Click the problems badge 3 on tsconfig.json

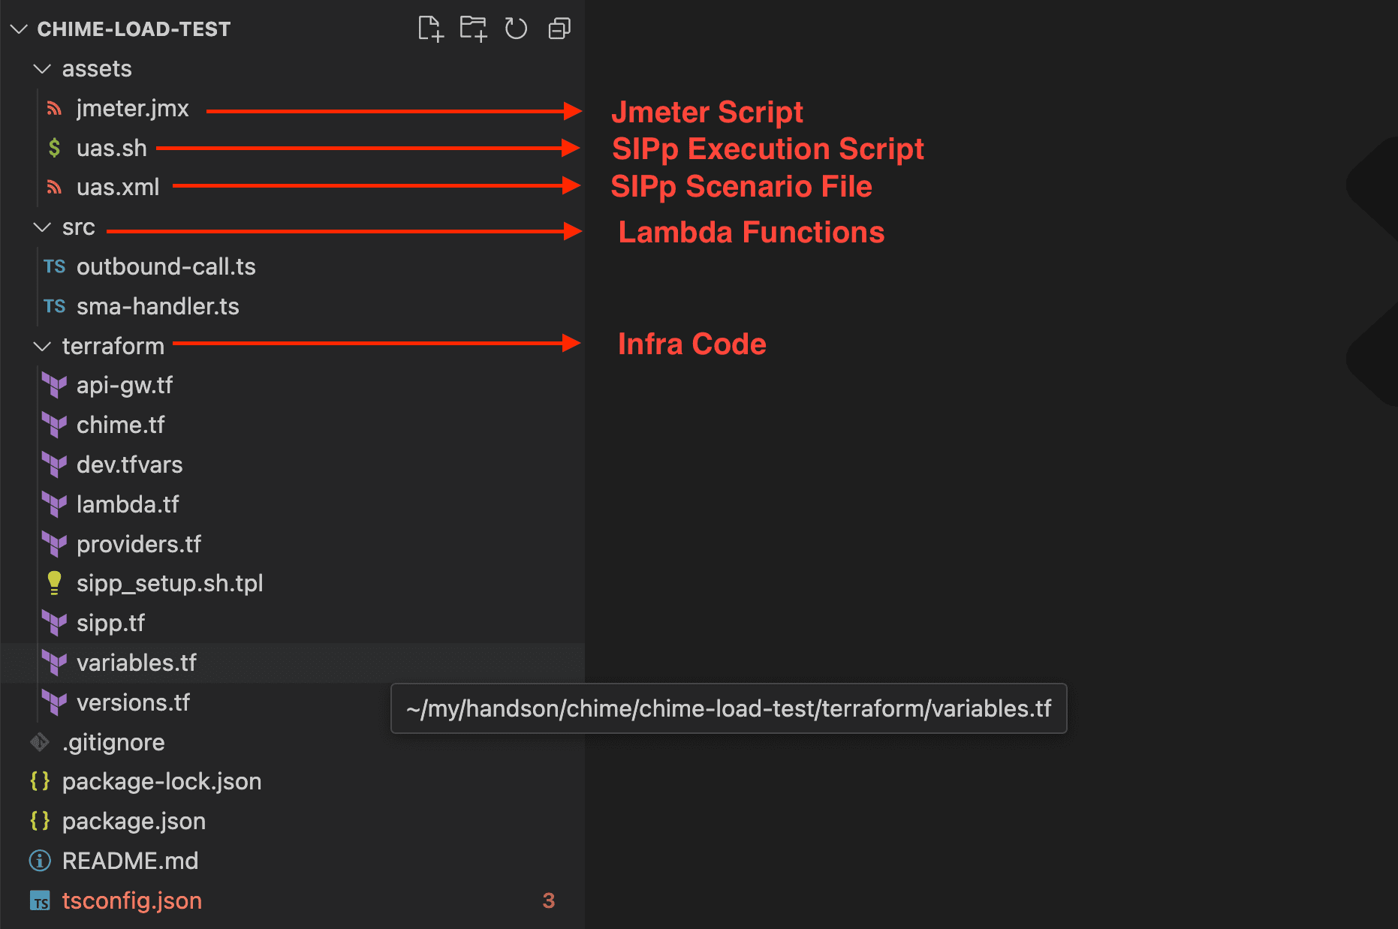pos(549,901)
